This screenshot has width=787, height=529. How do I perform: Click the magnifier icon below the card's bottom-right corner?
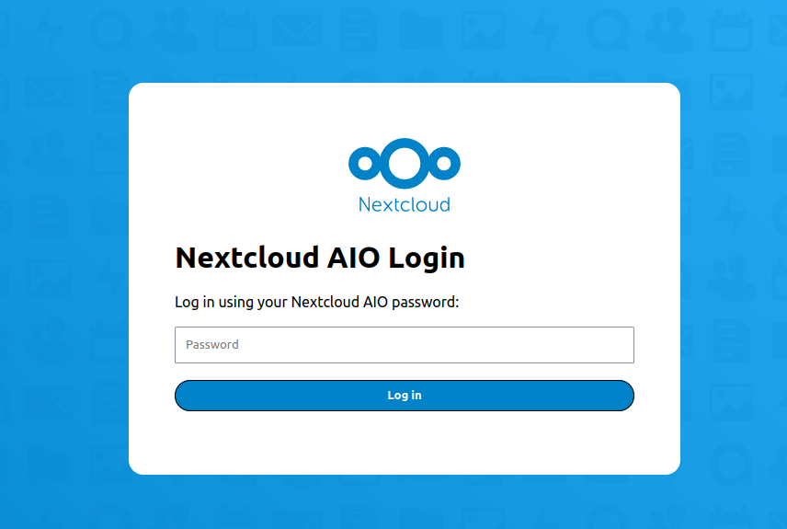[731, 463]
